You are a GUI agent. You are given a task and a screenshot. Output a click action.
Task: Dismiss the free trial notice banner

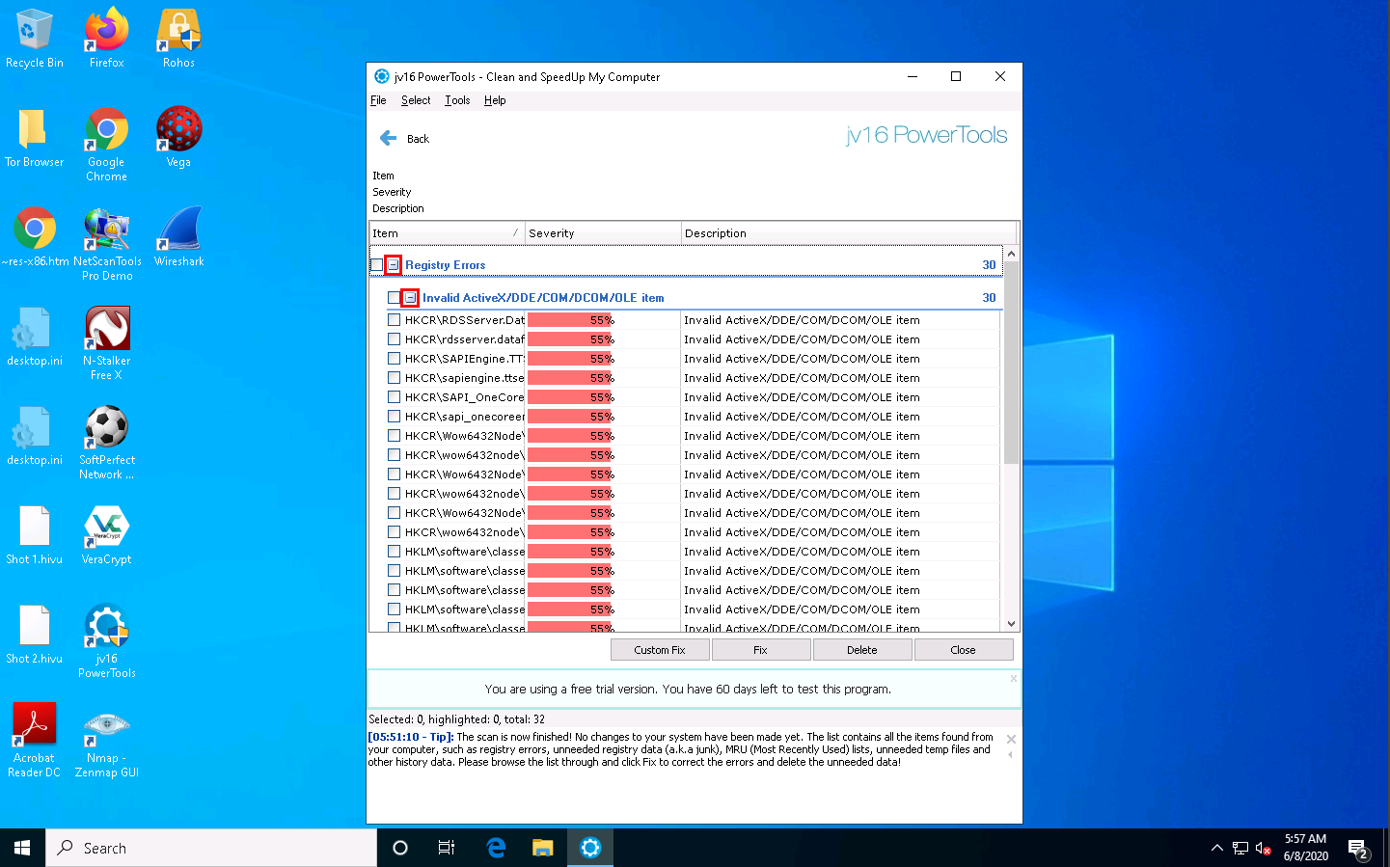pos(1014,678)
